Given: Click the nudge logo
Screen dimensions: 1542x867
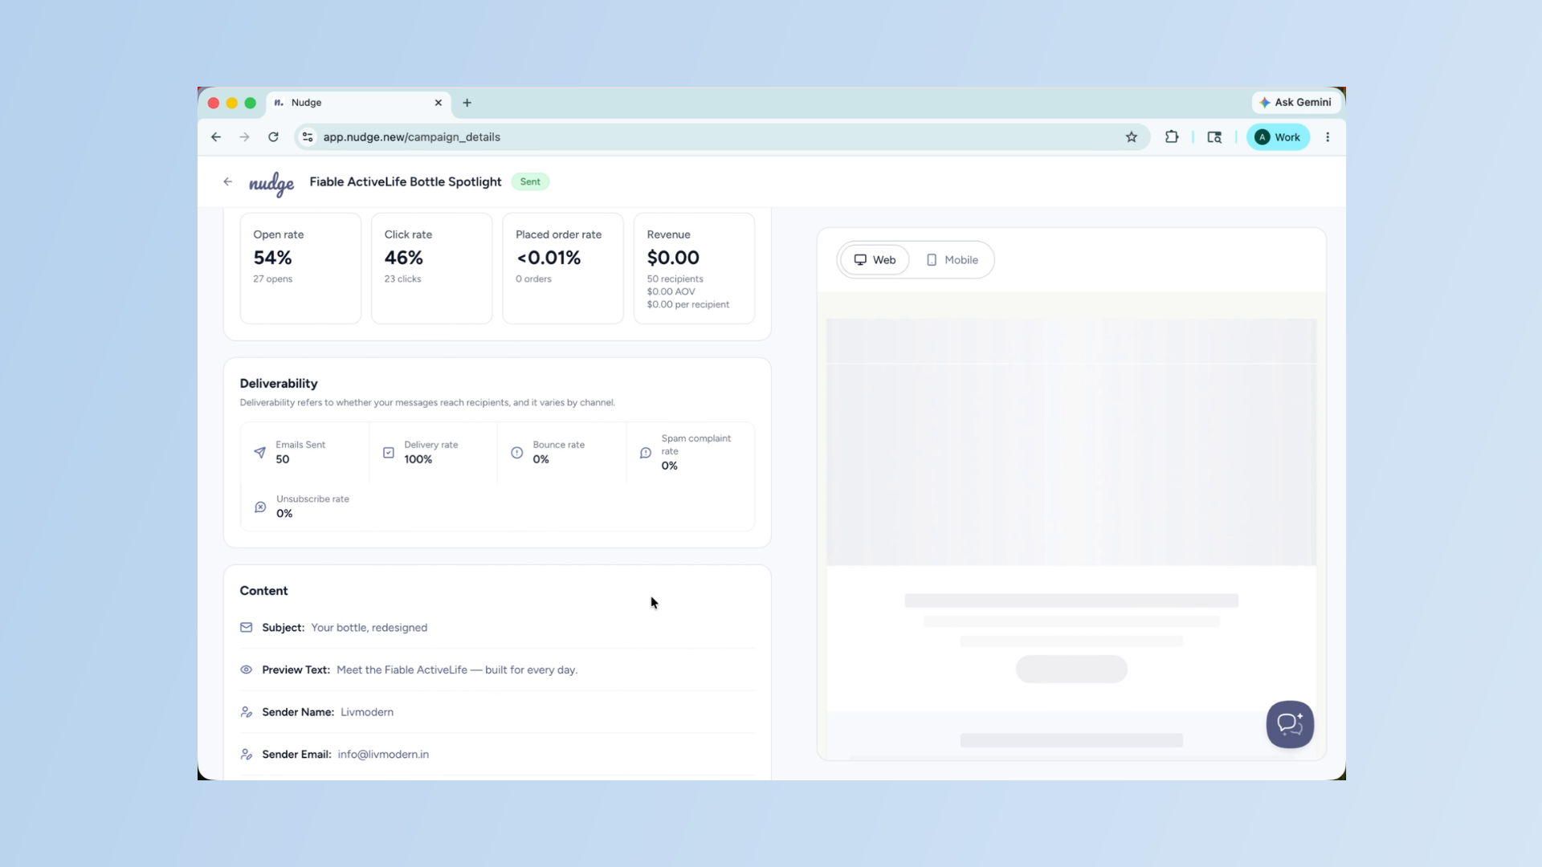Looking at the screenshot, I should click(271, 184).
